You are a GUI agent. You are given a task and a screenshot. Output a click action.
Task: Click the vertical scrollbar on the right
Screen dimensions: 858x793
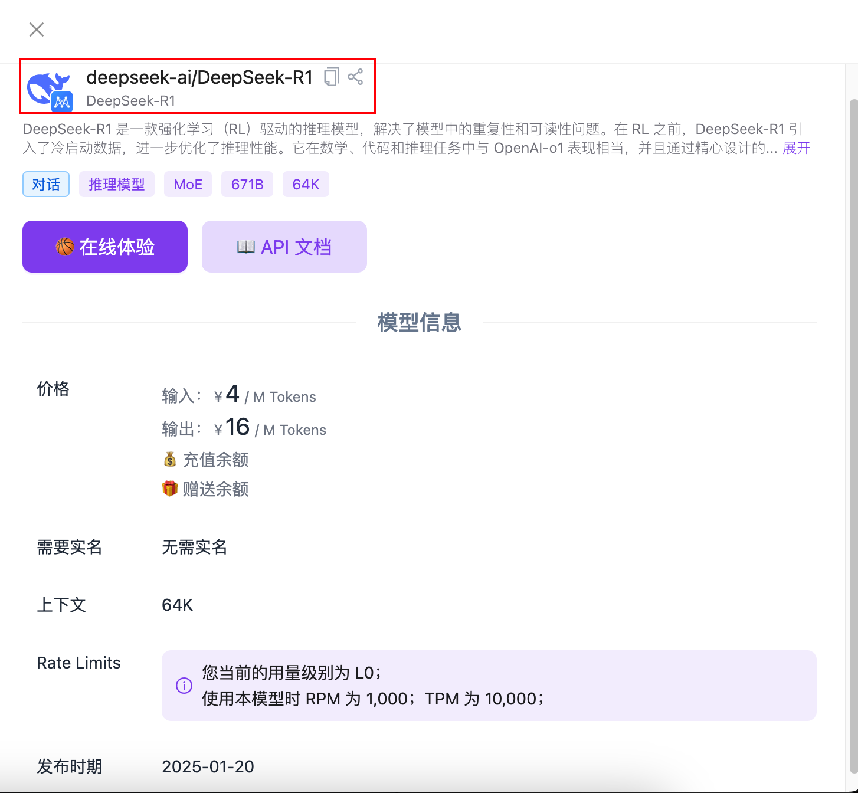tap(853, 413)
